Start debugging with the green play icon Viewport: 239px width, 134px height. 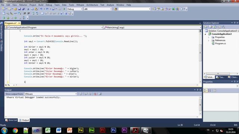pos(64,9)
